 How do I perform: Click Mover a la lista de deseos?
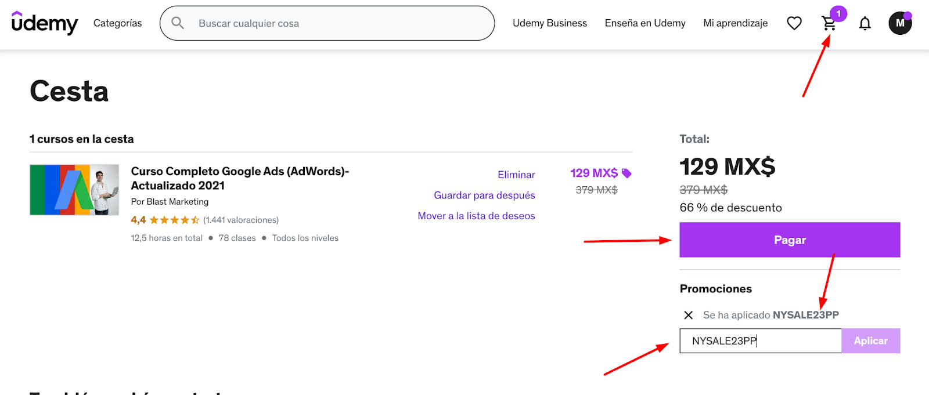click(x=476, y=216)
